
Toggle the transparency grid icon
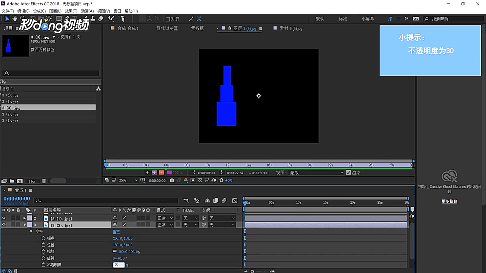200,180
